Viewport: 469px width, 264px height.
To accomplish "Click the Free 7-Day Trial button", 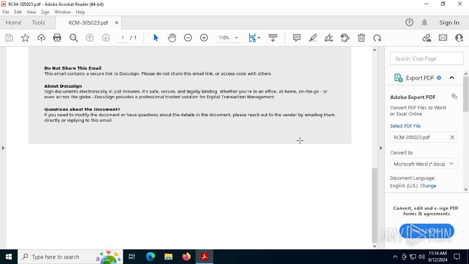I will 426,231.
